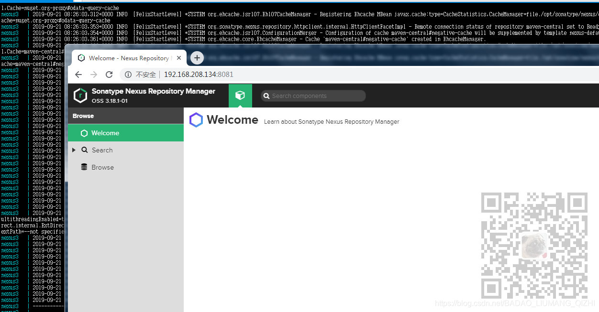Click the text 'Learn about Sonatype Nexus Repository Manager'
The width and height of the screenshot is (599, 312).
click(x=332, y=122)
